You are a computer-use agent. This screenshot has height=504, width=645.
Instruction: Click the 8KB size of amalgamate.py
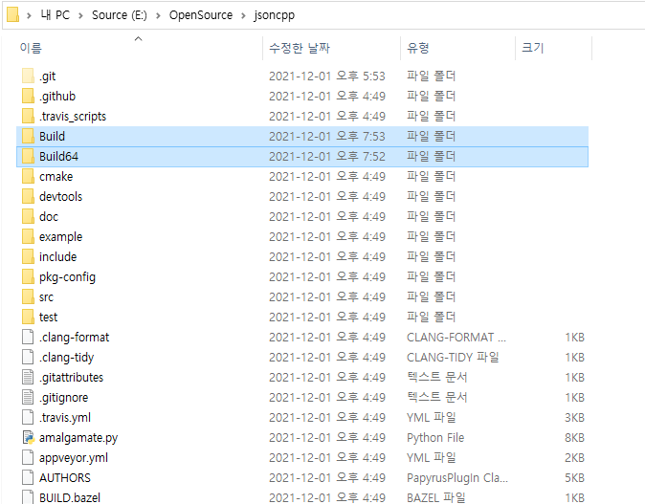point(574,437)
